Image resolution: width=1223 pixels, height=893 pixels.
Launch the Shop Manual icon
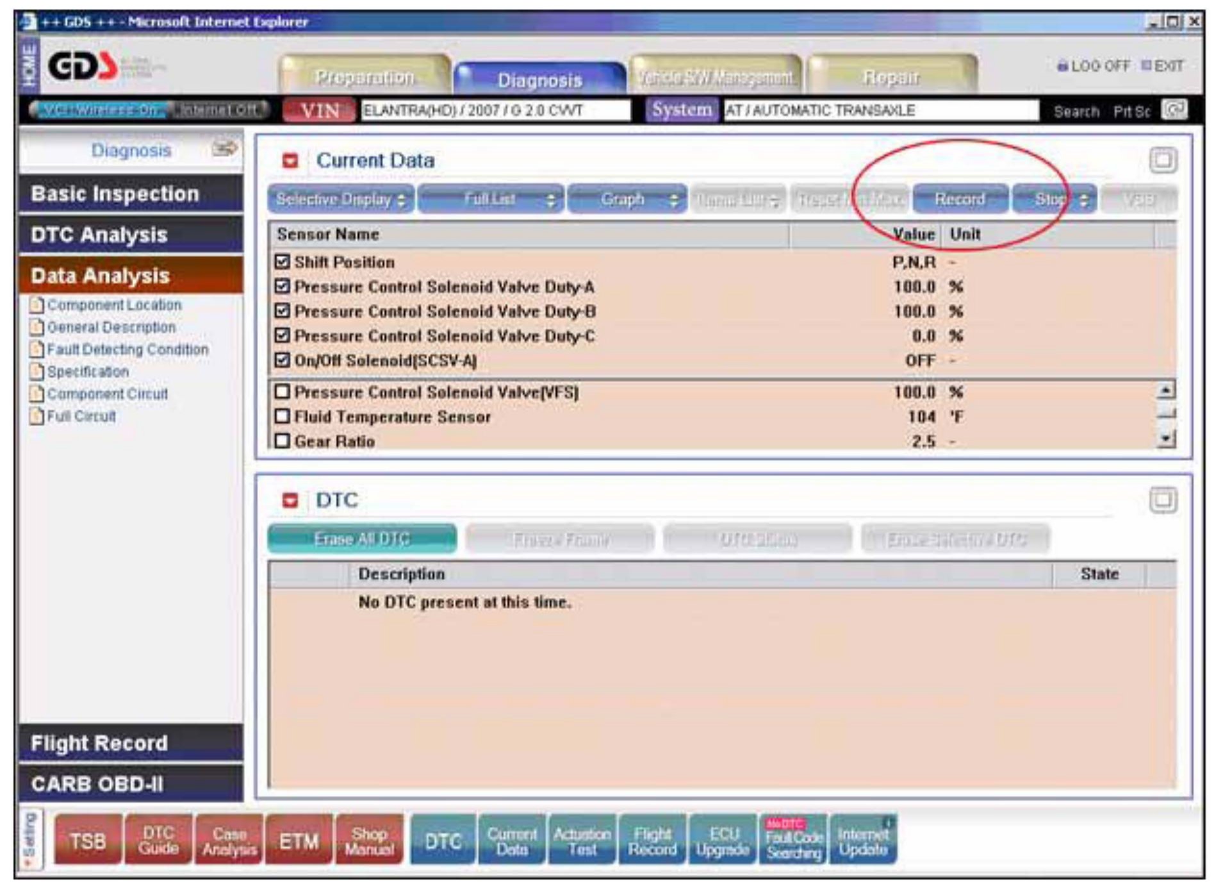(x=369, y=840)
